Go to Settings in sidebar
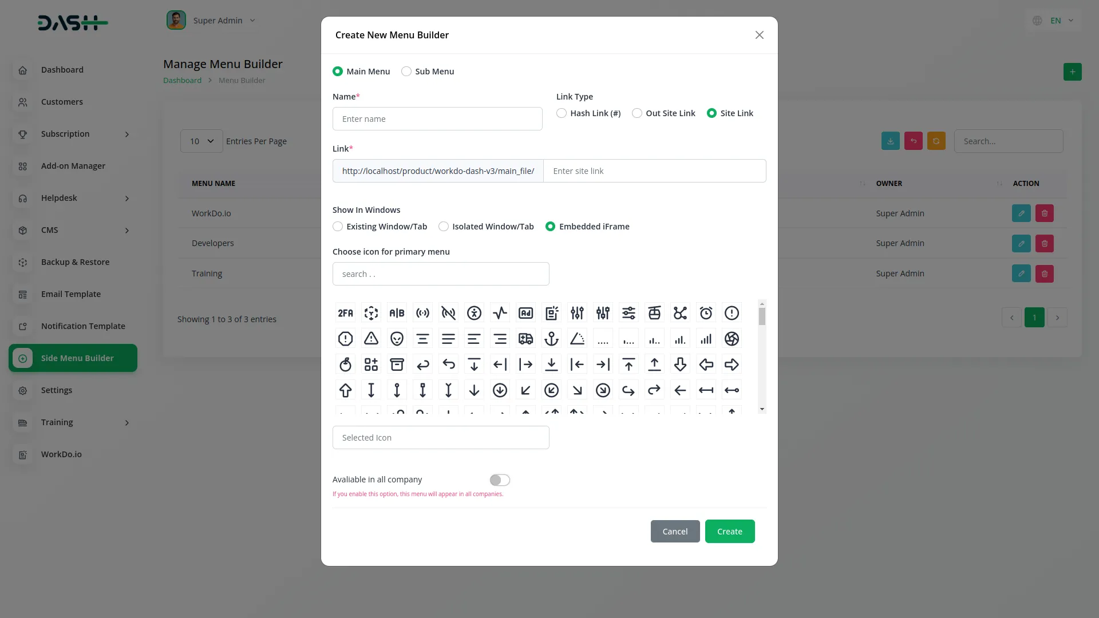This screenshot has height=618, width=1099. (x=56, y=390)
